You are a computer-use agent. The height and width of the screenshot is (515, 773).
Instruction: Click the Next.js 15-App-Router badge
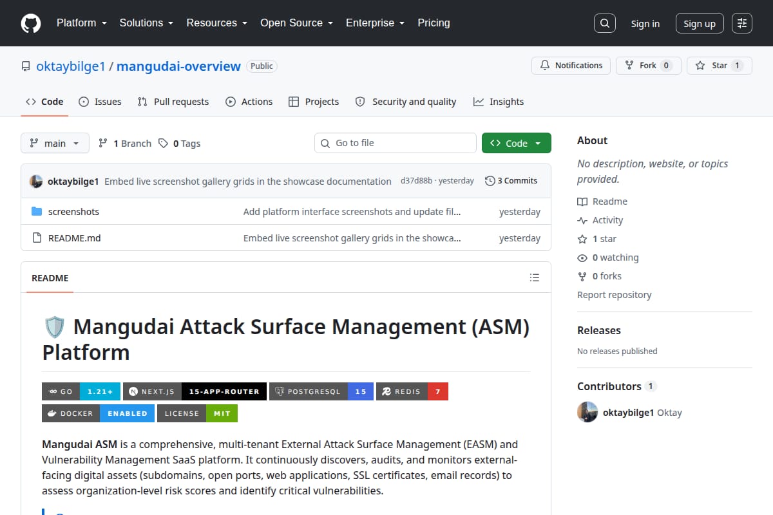click(x=195, y=391)
